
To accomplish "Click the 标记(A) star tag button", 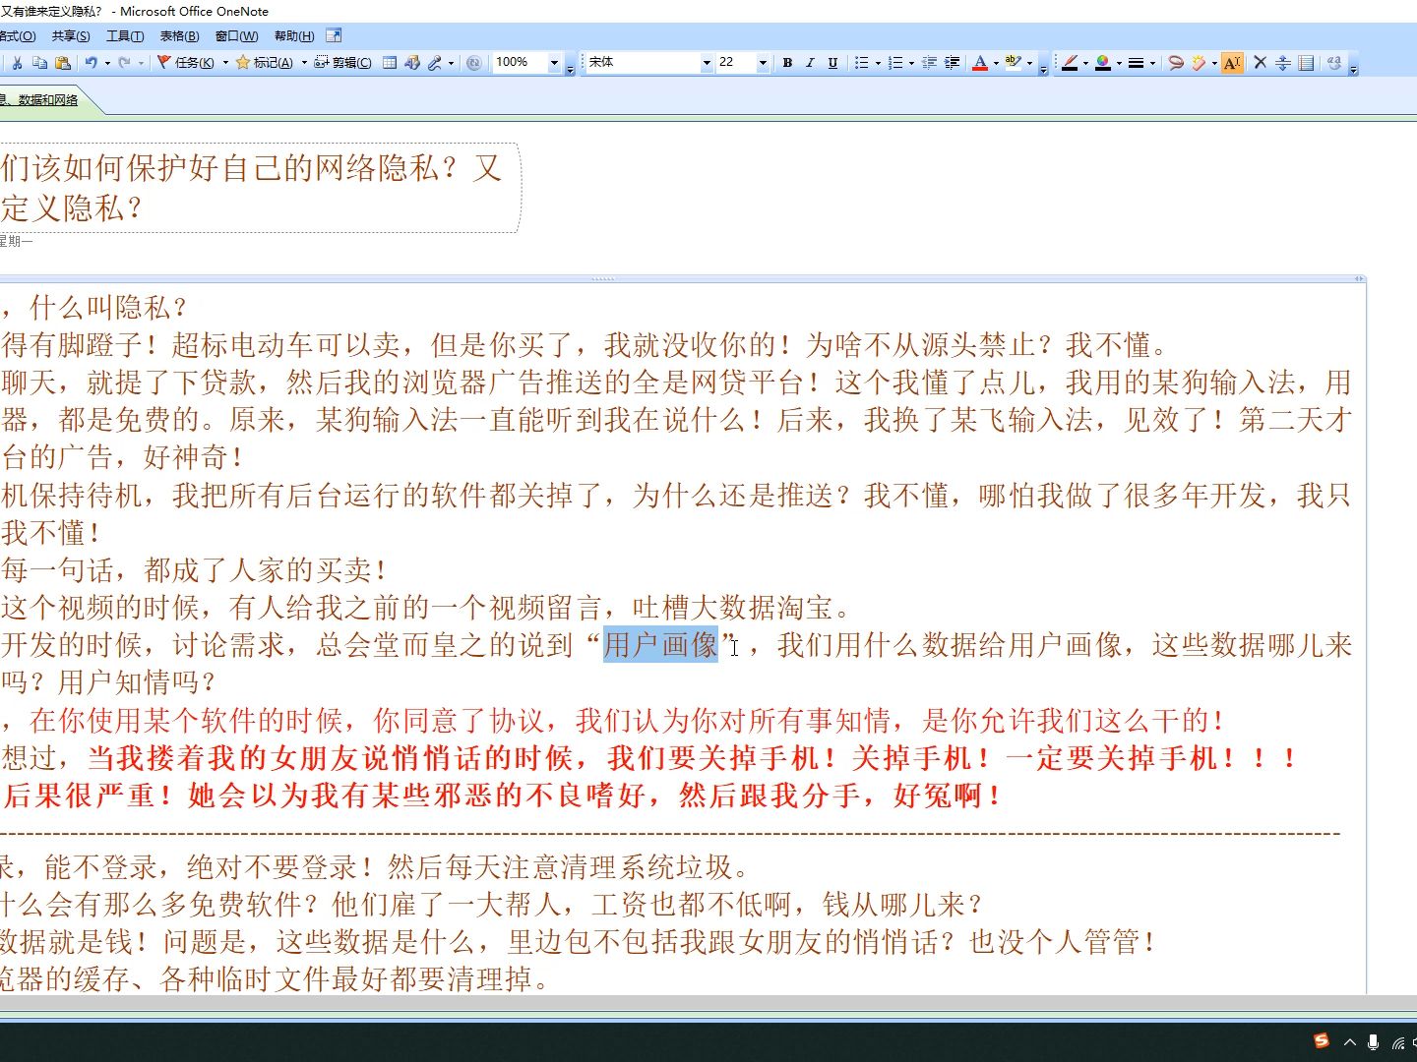I will coord(265,62).
